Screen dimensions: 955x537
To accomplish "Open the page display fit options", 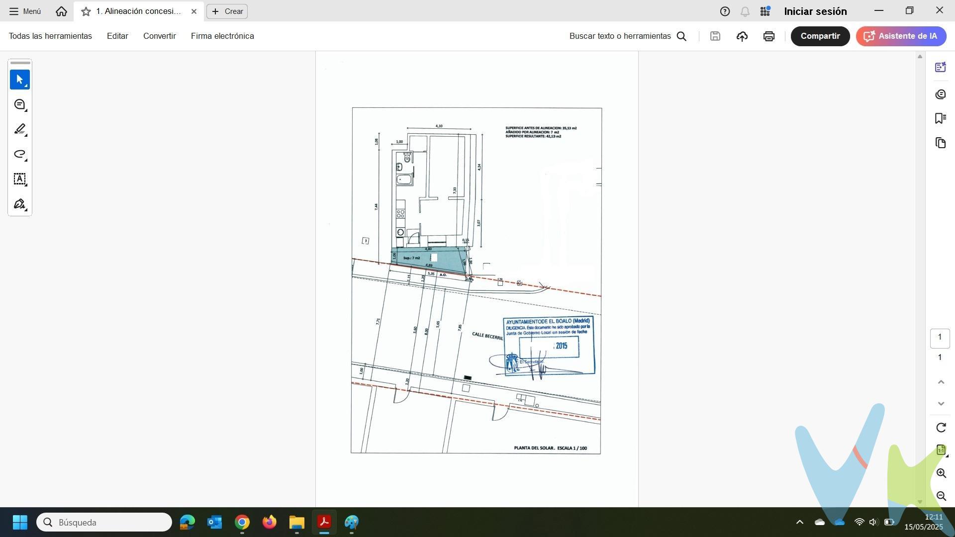I will (x=941, y=450).
